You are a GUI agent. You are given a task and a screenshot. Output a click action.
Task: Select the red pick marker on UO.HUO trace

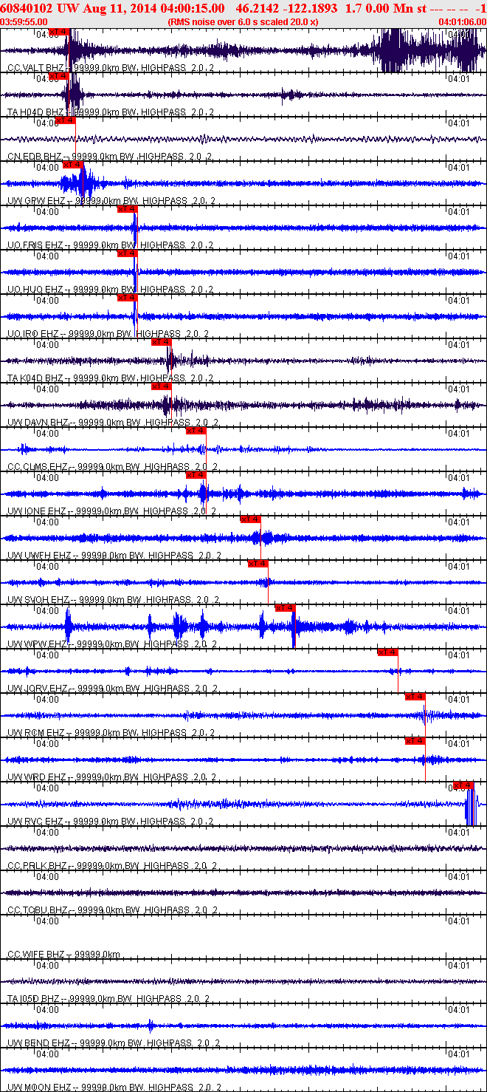tap(127, 253)
